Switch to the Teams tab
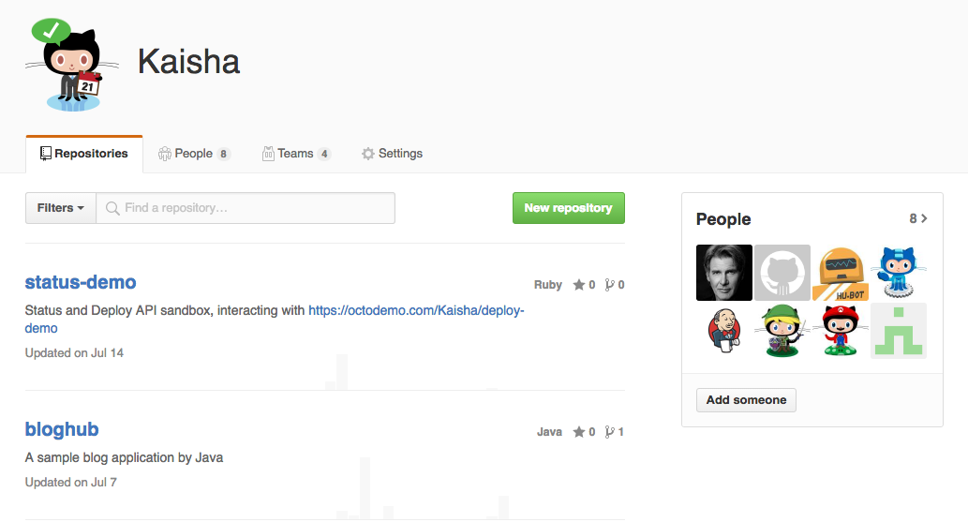The image size is (968, 522). coord(296,154)
